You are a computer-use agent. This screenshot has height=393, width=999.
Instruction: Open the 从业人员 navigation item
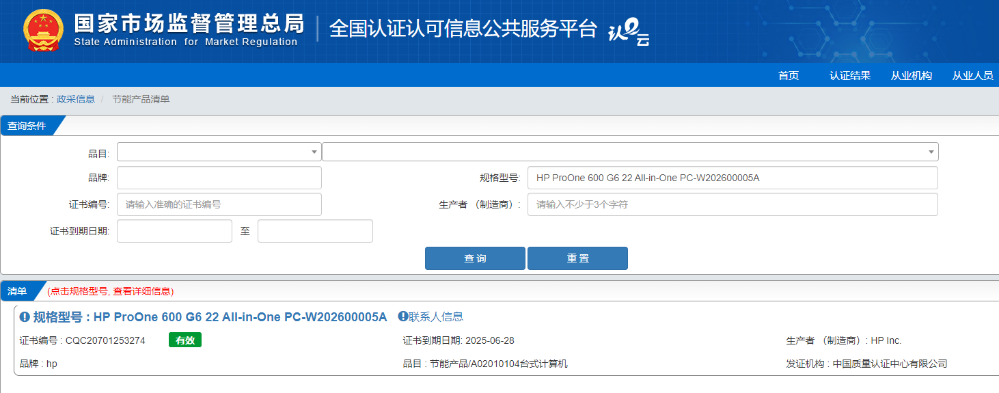973,75
